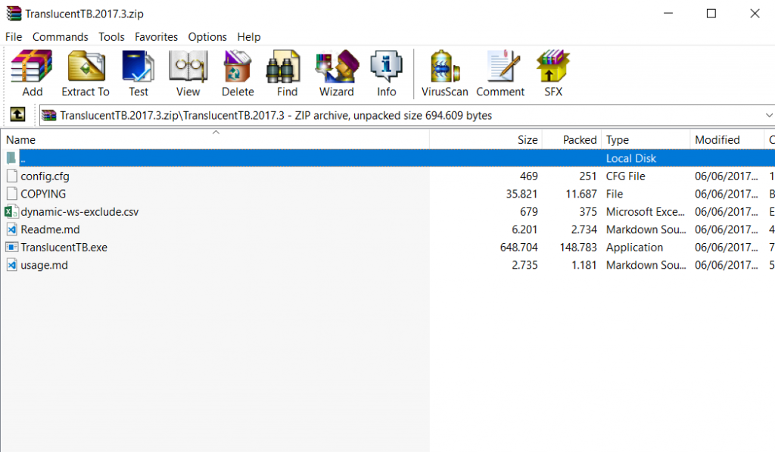
Task: Open the Options menu
Action: pyautogui.click(x=207, y=37)
